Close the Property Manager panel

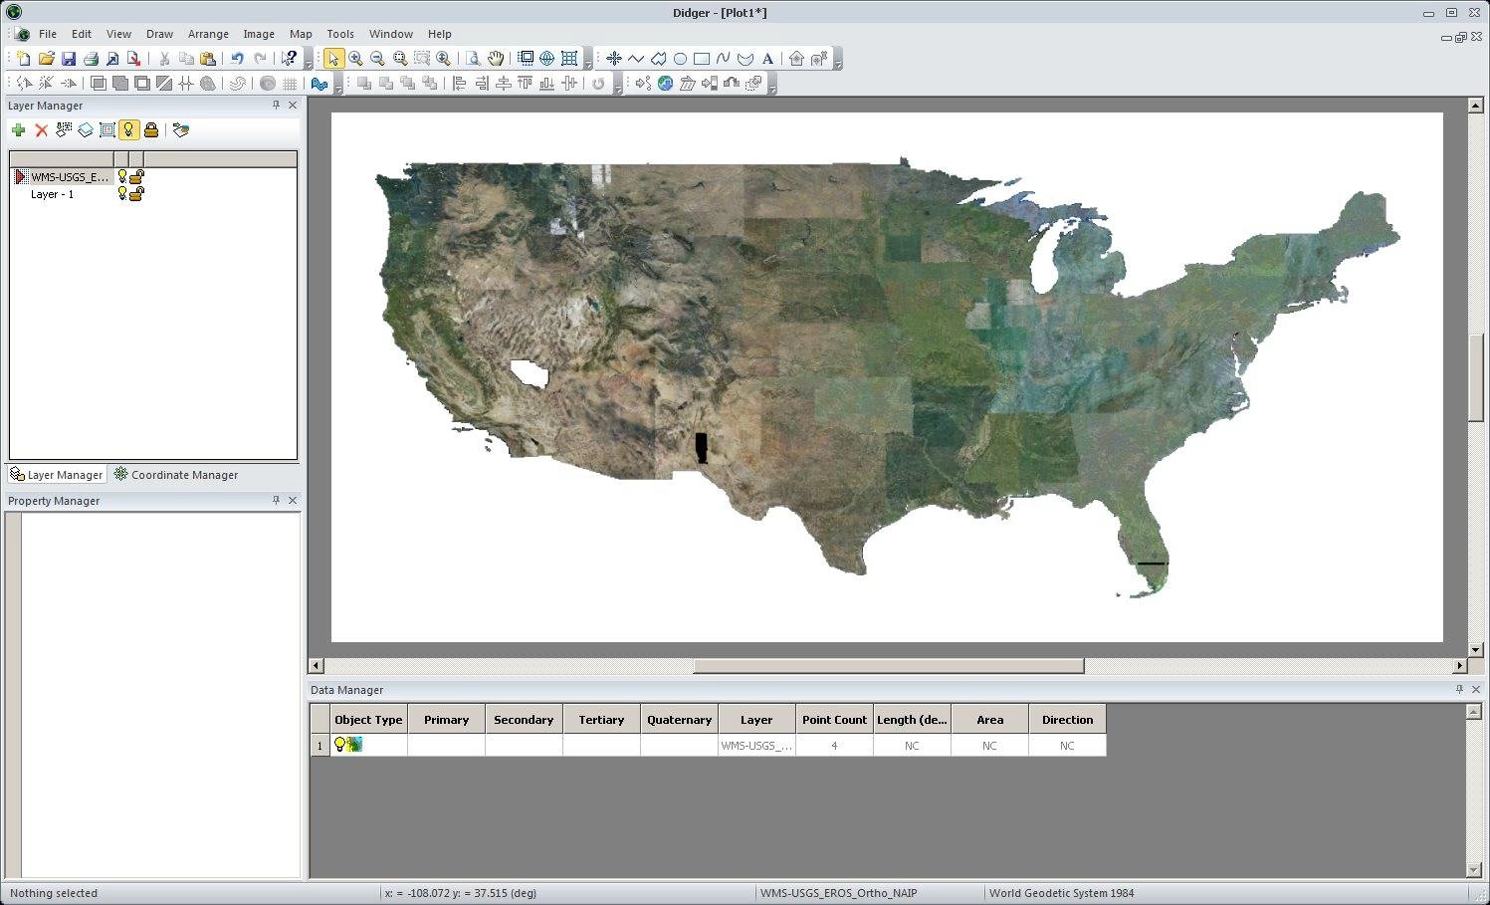[293, 500]
